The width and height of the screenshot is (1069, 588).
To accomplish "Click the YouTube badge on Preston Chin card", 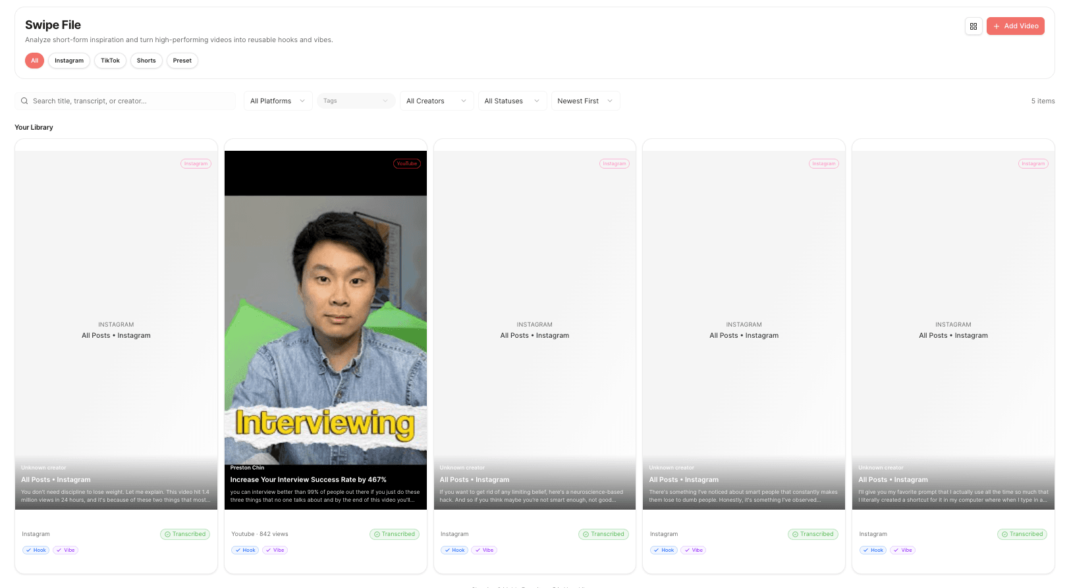I will point(407,163).
